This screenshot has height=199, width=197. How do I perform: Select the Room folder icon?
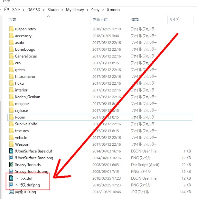[x=11, y=117]
